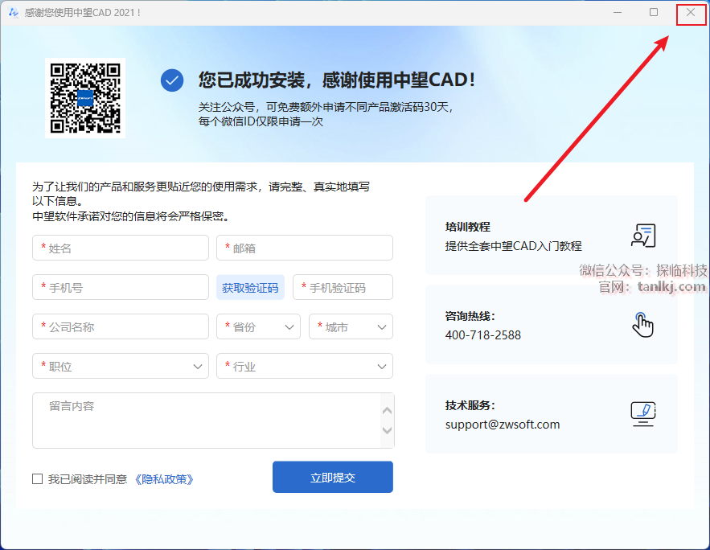Click the ZWCAD app icon in title bar
This screenshot has width=710, height=550.
13,12
